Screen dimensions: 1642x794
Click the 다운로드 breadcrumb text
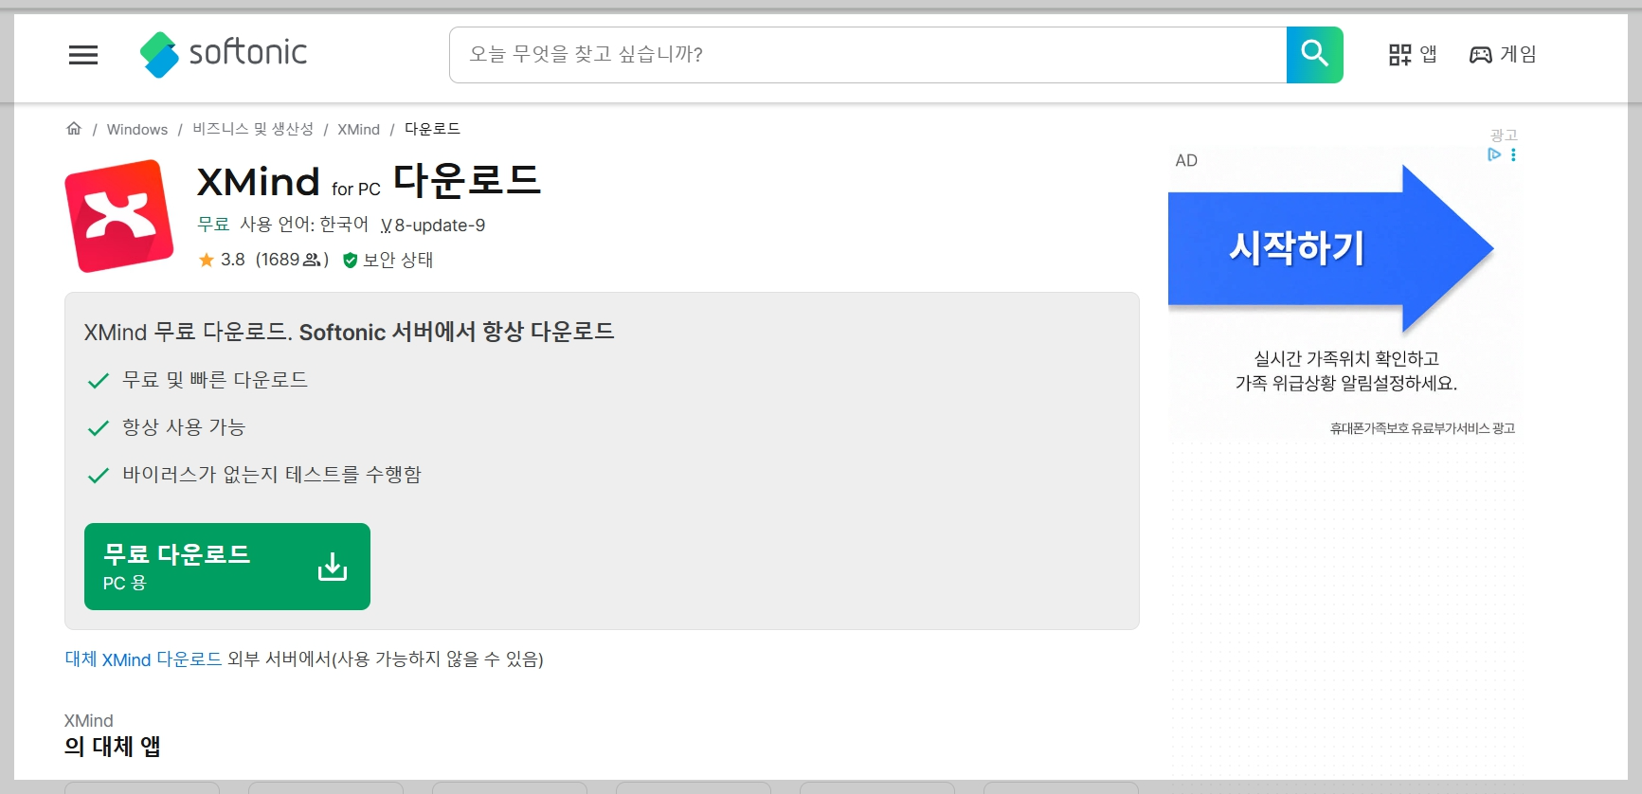[x=432, y=129]
